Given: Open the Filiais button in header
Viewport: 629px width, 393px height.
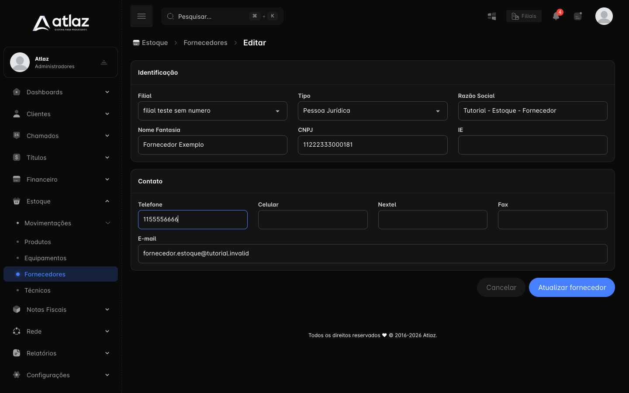Looking at the screenshot, I should [x=524, y=16].
